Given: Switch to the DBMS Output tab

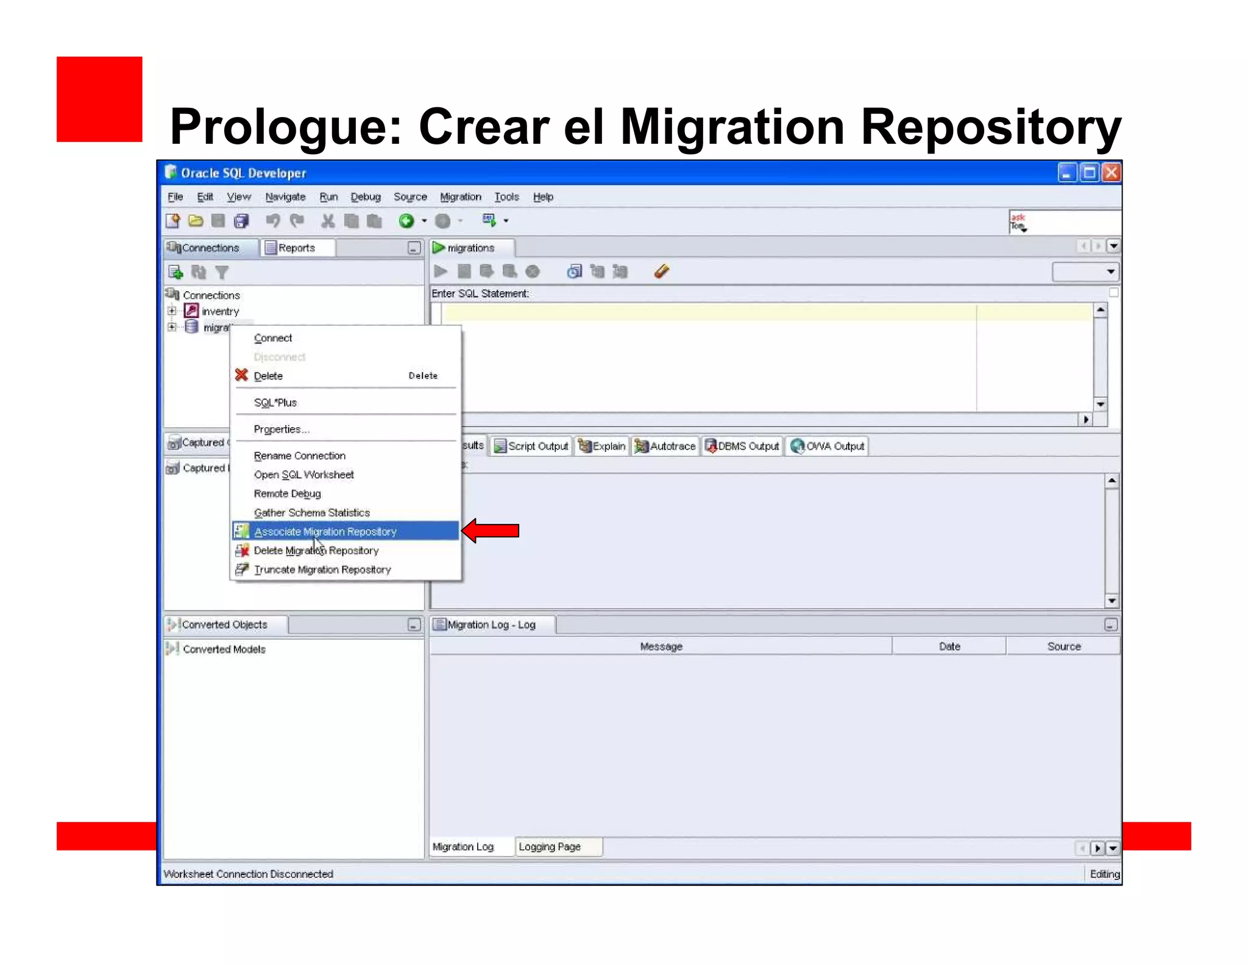Looking at the screenshot, I should pos(742,446).
